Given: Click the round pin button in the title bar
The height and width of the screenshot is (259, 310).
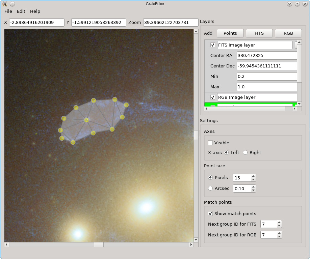Looking at the screenshot, I should coord(12,4).
